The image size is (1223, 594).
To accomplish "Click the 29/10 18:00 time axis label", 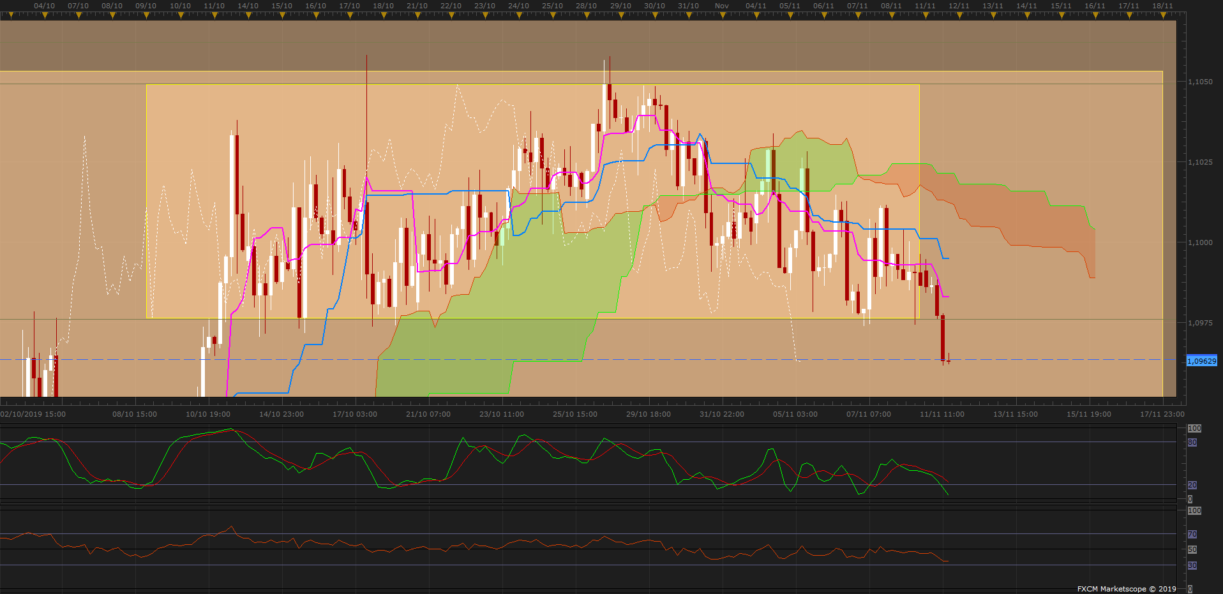I will pyautogui.click(x=649, y=414).
